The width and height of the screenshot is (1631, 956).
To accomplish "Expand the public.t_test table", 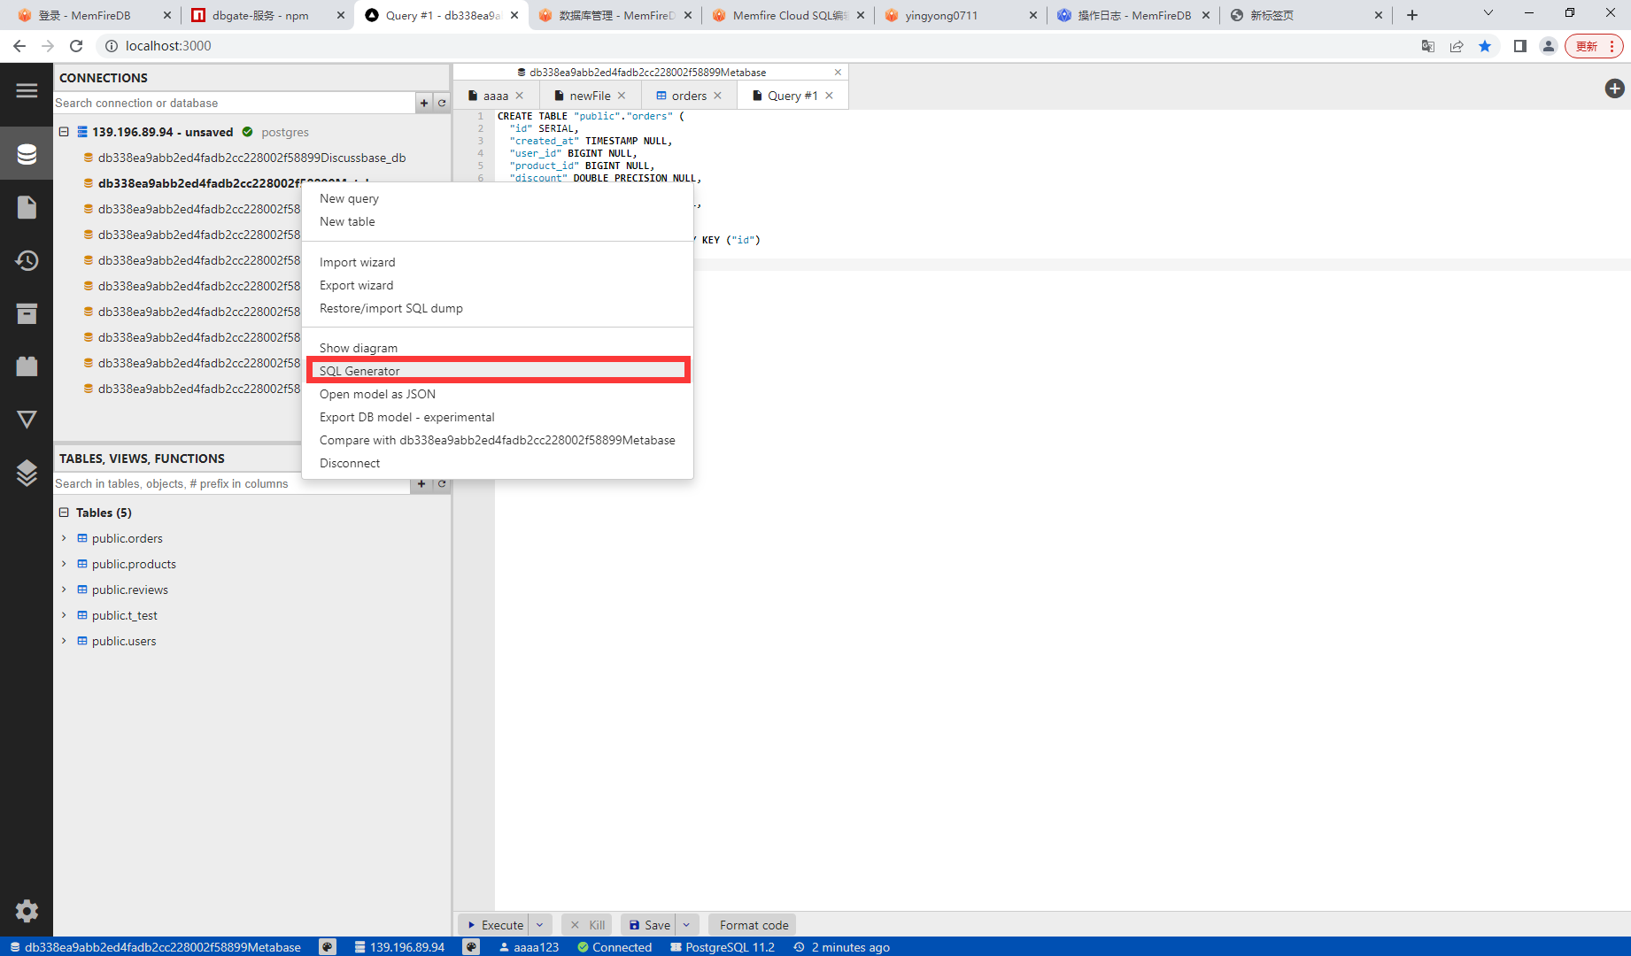I will pyautogui.click(x=64, y=615).
